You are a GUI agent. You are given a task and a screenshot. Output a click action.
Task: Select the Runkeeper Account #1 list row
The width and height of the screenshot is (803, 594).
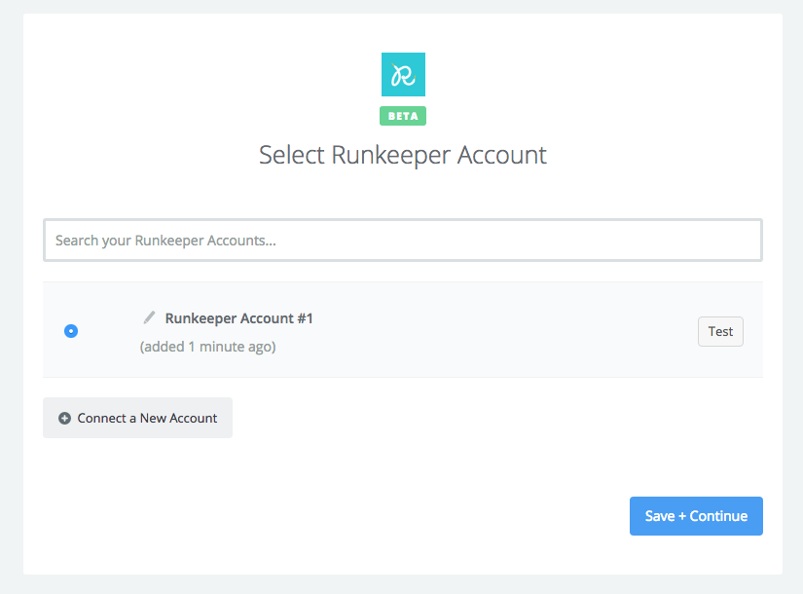click(x=403, y=330)
